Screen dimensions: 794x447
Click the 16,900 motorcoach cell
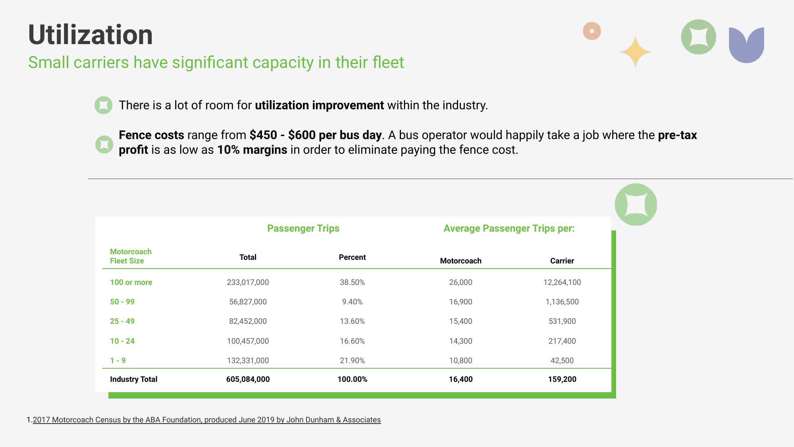(461, 302)
